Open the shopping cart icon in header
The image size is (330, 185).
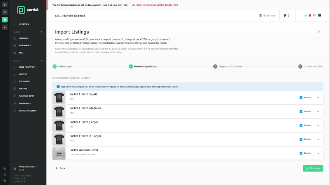click(285, 16)
